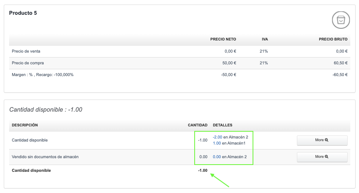Select the Producto 5 title
The image size is (359, 193).
[x=23, y=13]
